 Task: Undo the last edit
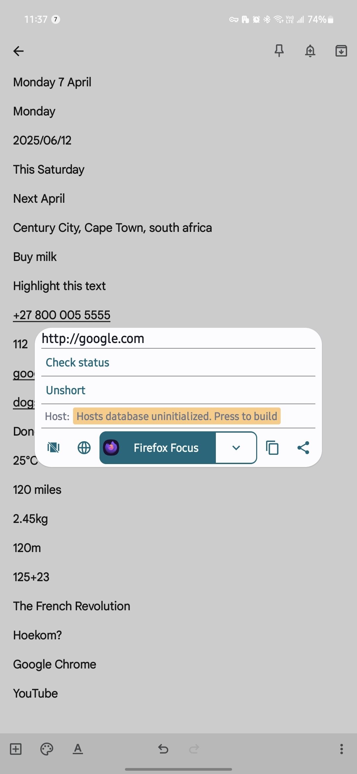click(163, 749)
